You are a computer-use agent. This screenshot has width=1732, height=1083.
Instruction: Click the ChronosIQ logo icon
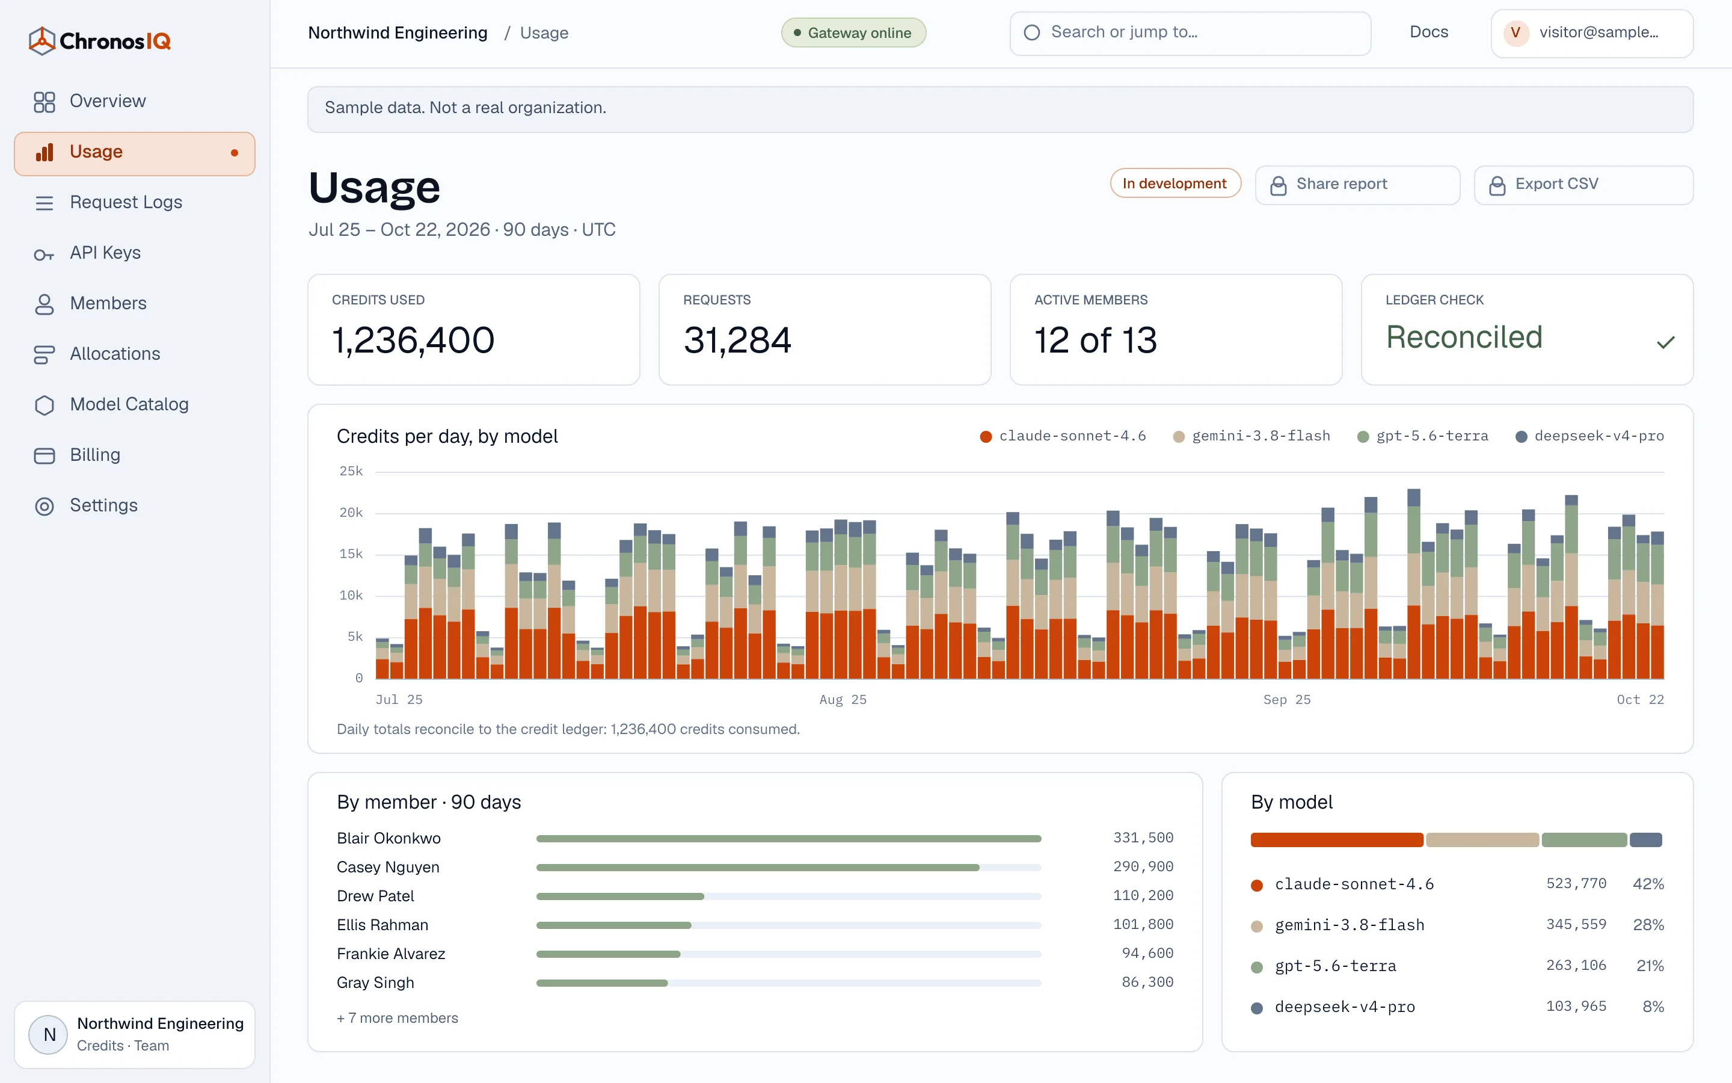(x=41, y=41)
